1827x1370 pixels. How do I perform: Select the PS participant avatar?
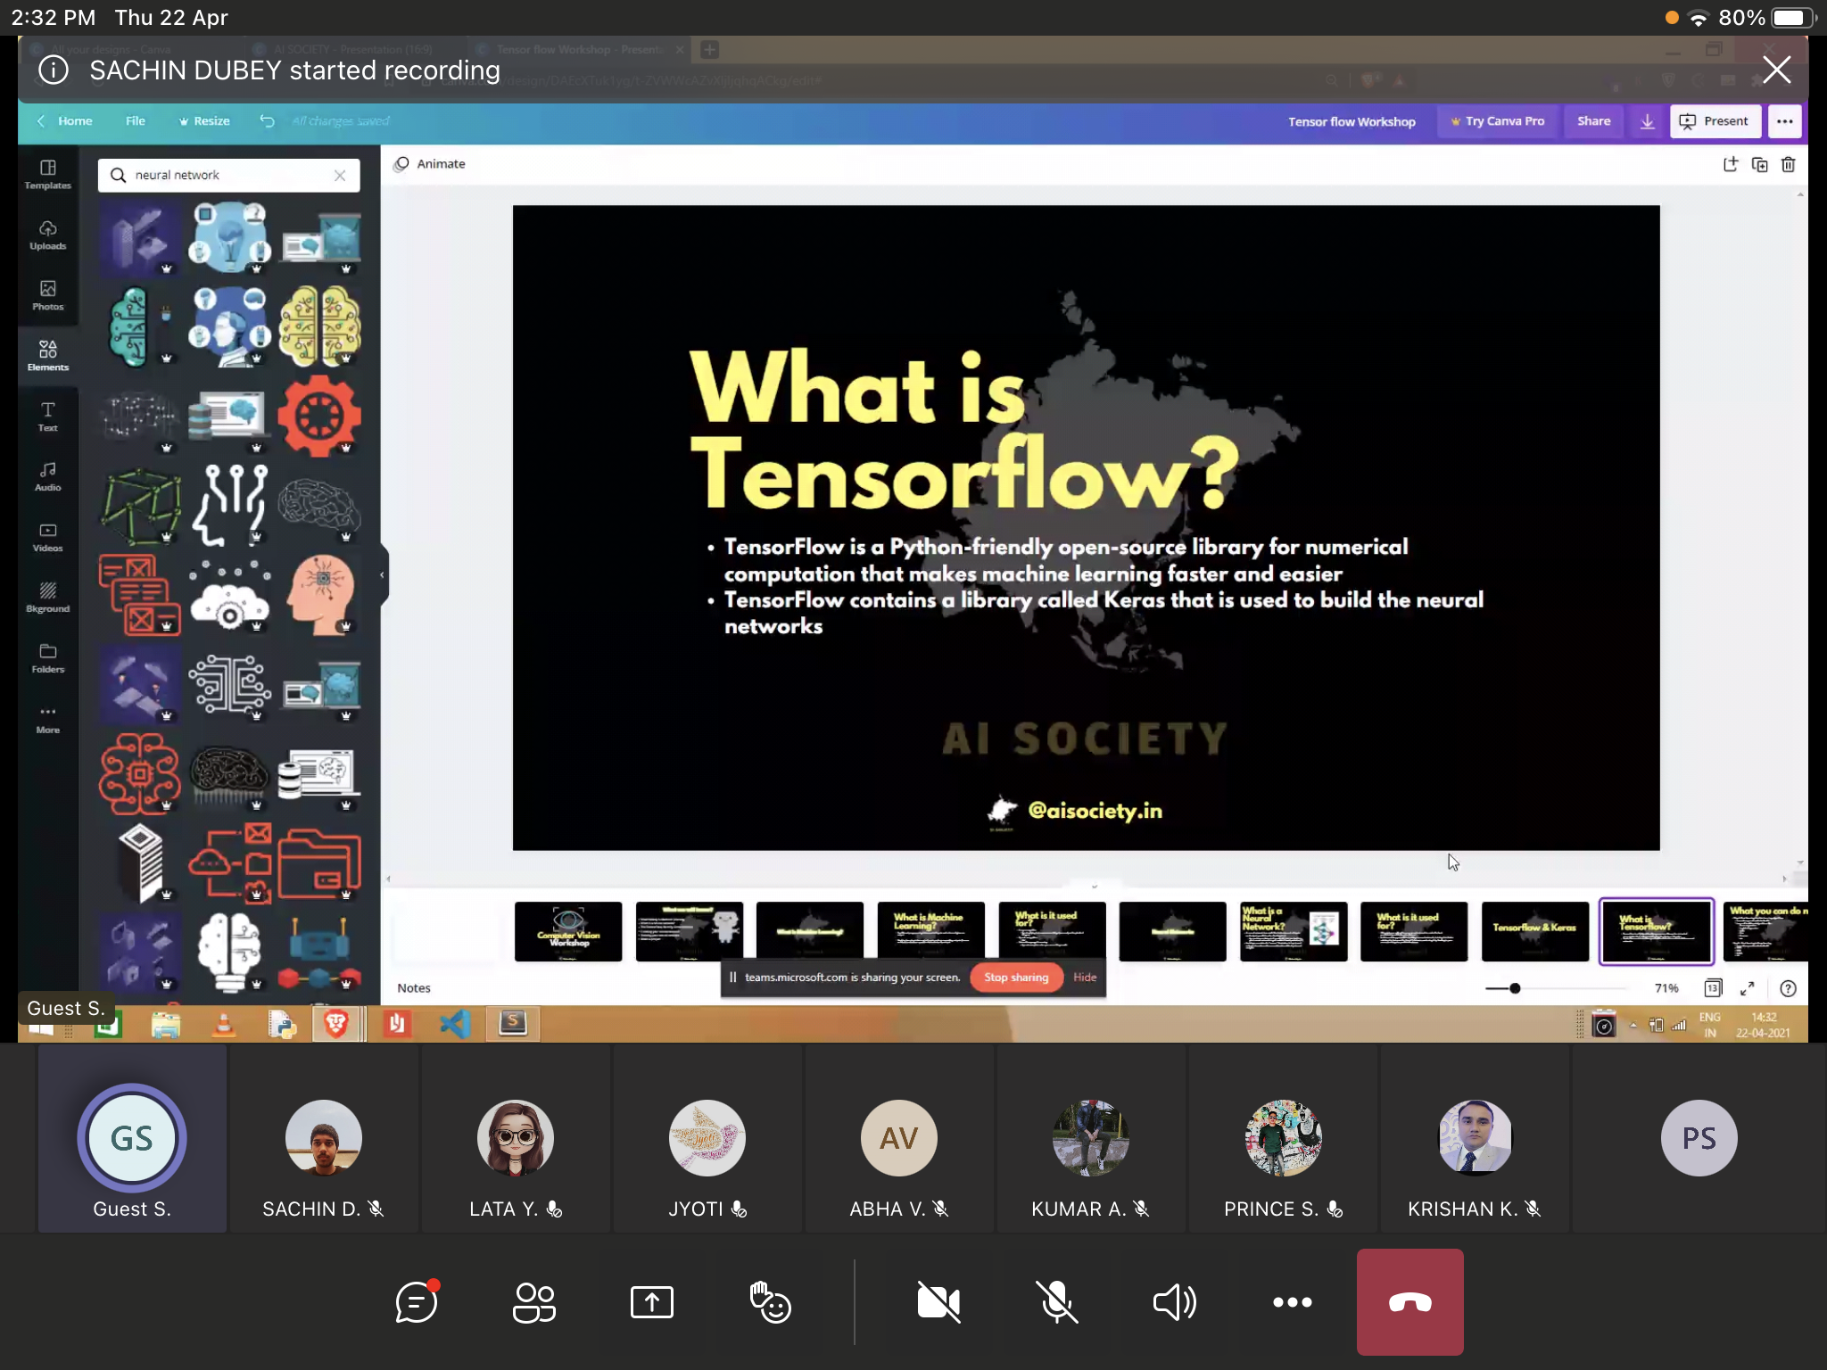pyautogui.click(x=1699, y=1138)
